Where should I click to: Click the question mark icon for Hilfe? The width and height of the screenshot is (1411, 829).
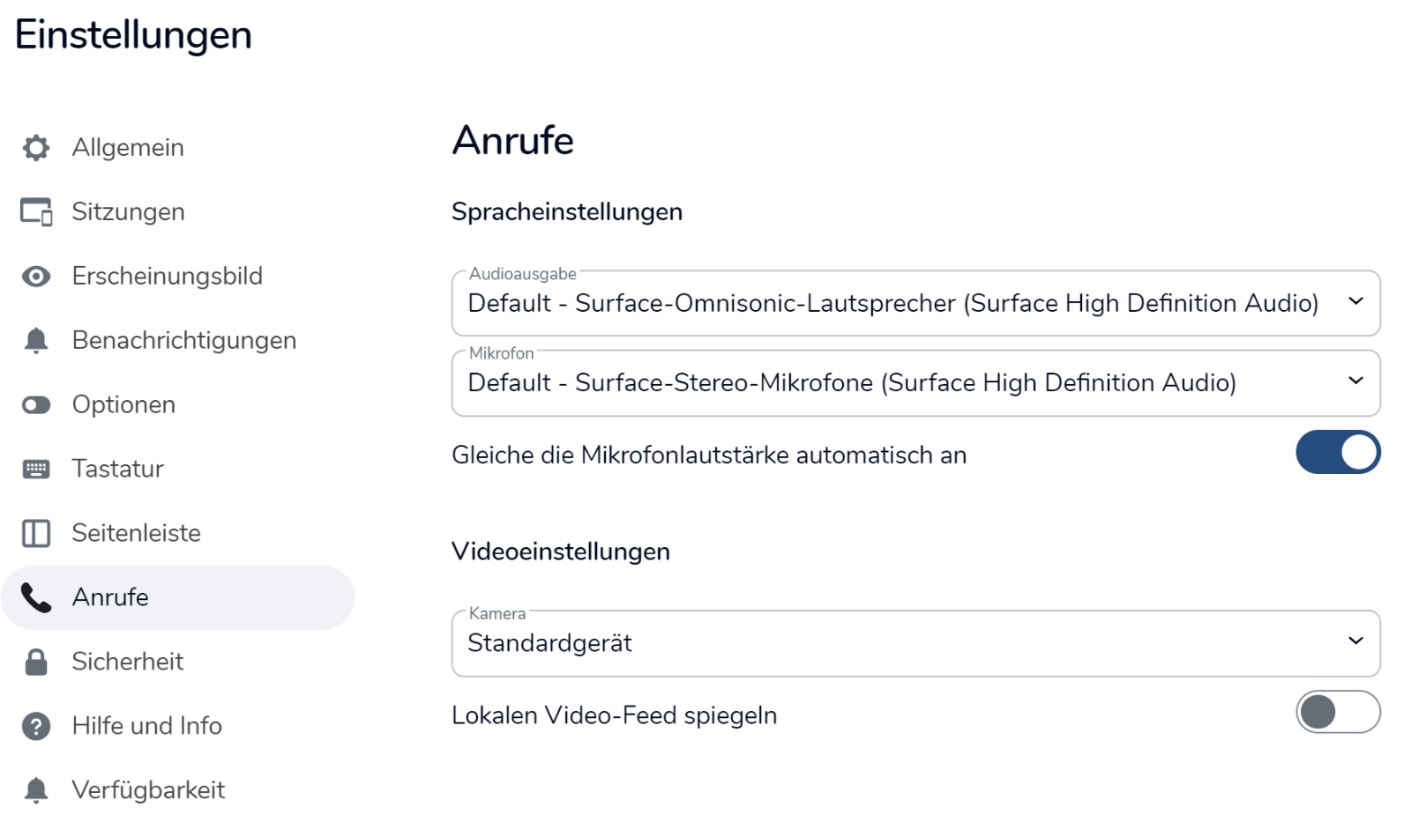[x=36, y=726]
